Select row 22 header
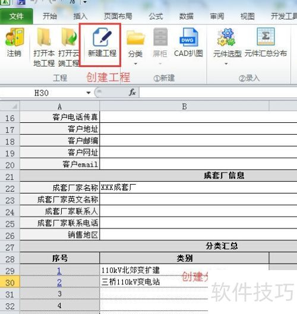 (10, 188)
